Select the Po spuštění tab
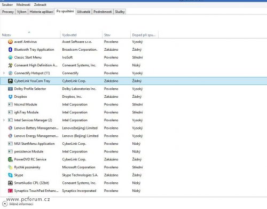Screen dimensions: 267x209 click(65, 11)
